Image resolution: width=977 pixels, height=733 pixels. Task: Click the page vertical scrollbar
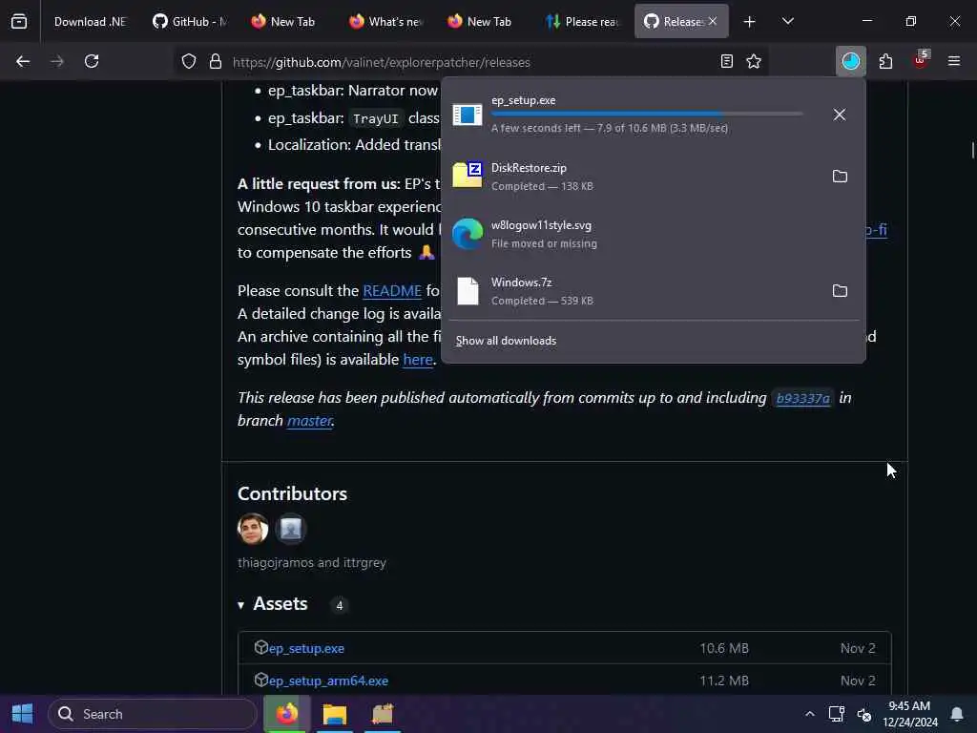tap(972, 151)
